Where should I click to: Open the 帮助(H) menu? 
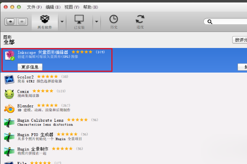(x=91, y=7)
